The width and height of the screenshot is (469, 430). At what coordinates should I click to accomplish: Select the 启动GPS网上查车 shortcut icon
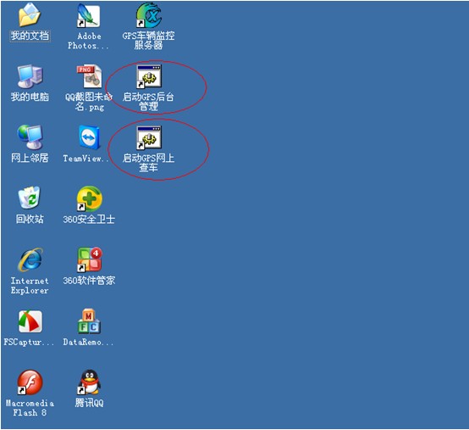point(149,137)
